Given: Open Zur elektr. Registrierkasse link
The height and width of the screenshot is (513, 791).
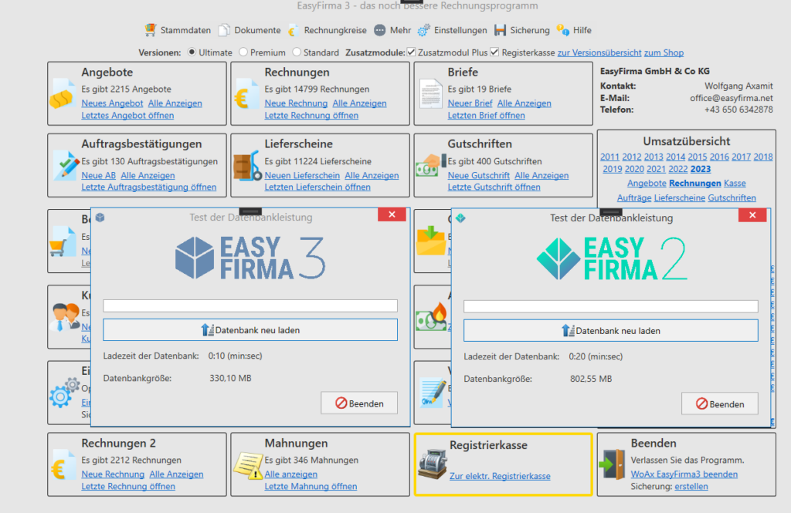Looking at the screenshot, I should pos(500,476).
